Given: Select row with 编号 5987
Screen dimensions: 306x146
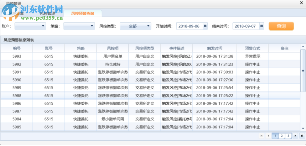Looking at the screenshot, I should 150,111.
